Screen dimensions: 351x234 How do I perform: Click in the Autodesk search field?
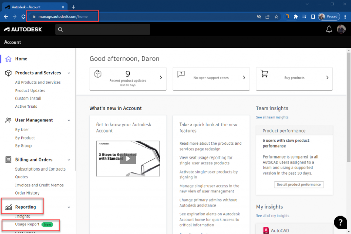pos(103,30)
